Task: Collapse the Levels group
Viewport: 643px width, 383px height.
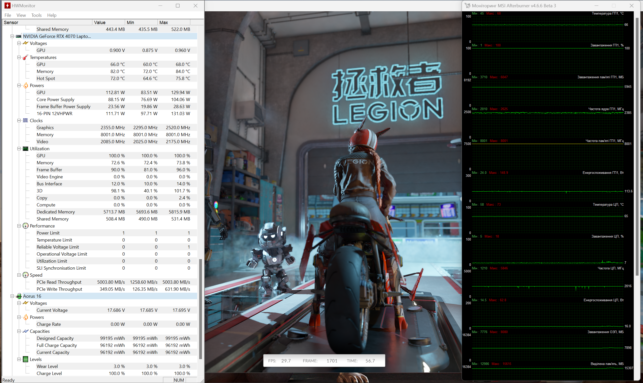Action: pyautogui.click(x=19, y=359)
